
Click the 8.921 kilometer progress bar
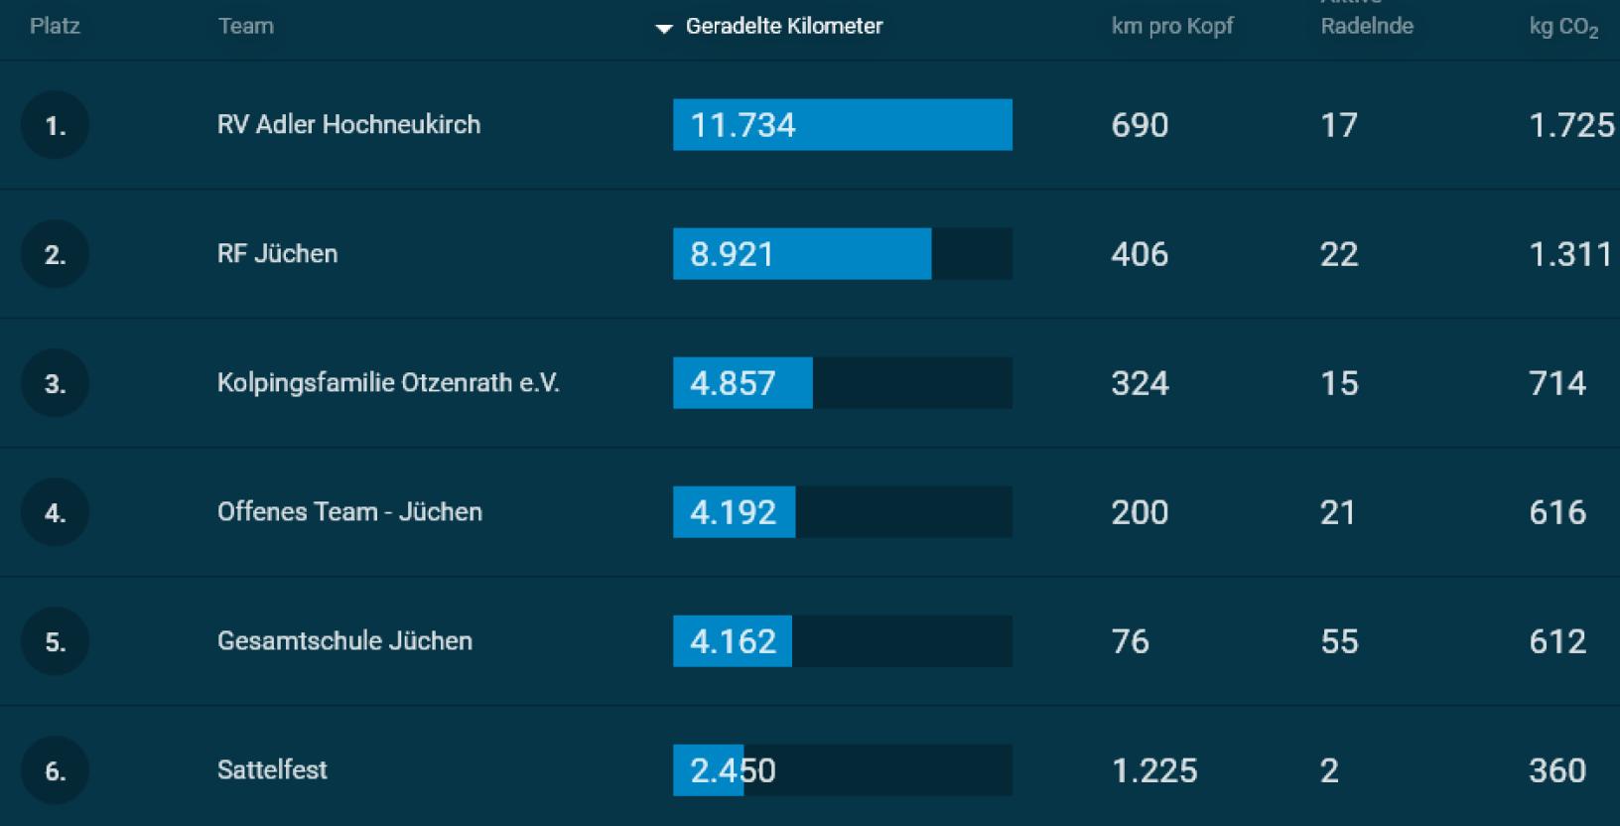tap(842, 254)
